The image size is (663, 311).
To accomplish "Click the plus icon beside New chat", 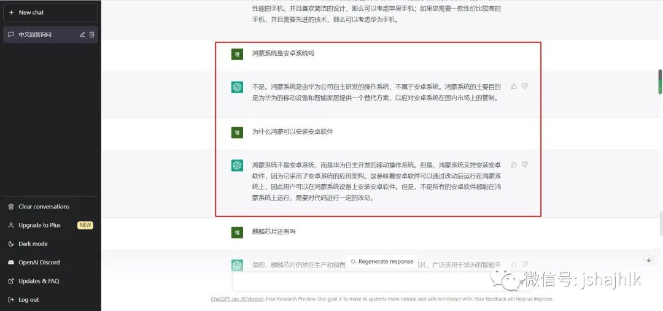I will tap(11, 12).
